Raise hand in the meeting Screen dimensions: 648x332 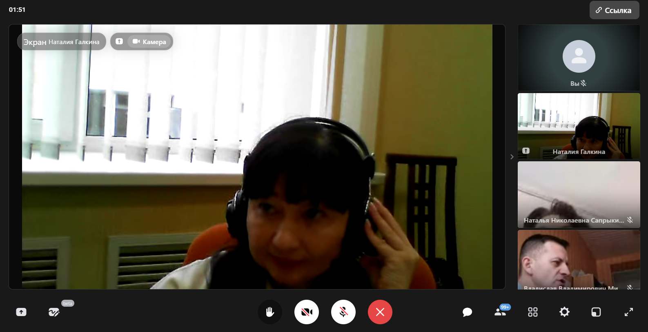coord(270,312)
